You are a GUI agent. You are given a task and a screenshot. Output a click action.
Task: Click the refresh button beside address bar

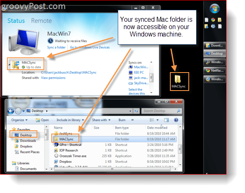(x=136, y=111)
